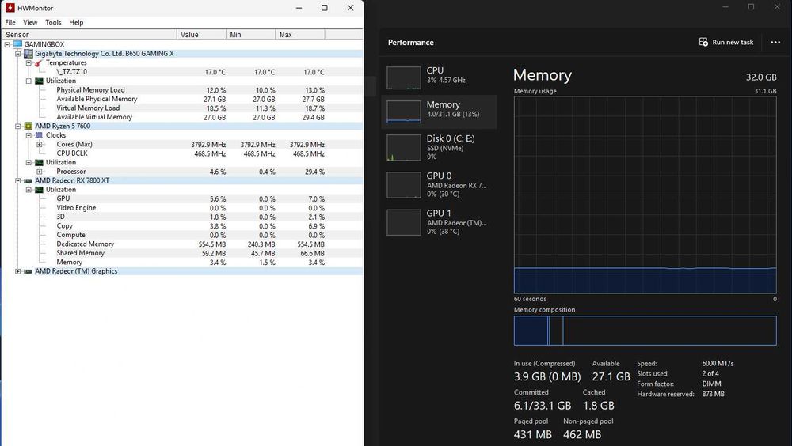Viewport: 792px width, 446px height.
Task: Select GPU 0 AMD Radeon RX performance item
Action: [439, 185]
